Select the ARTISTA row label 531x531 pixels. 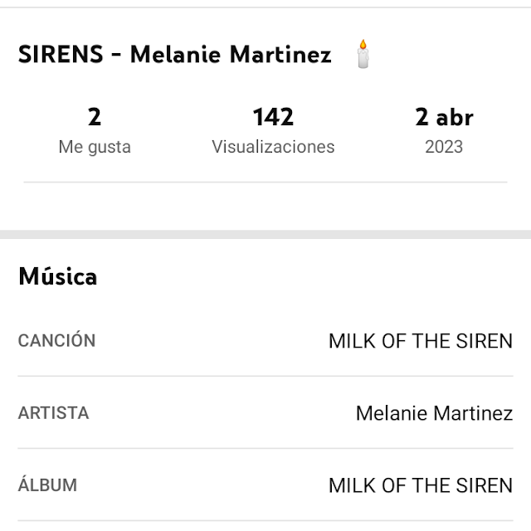pyautogui.click(x=53, y=412)
